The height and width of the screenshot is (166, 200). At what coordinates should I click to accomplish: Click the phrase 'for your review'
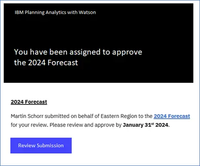(29, 125)
